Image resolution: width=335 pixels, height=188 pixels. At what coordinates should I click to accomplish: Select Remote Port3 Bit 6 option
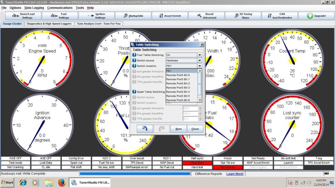coord(182,100)
